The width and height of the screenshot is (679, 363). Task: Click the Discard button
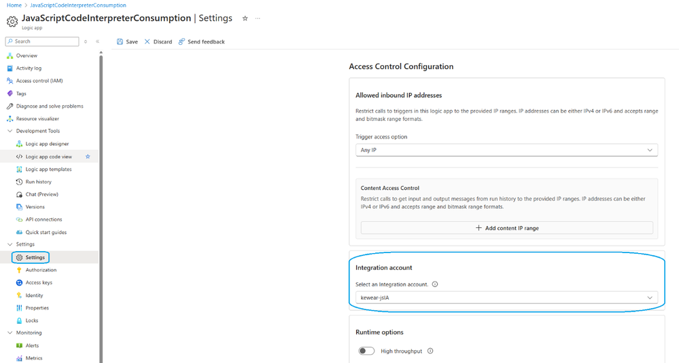[x=158, y=42]
